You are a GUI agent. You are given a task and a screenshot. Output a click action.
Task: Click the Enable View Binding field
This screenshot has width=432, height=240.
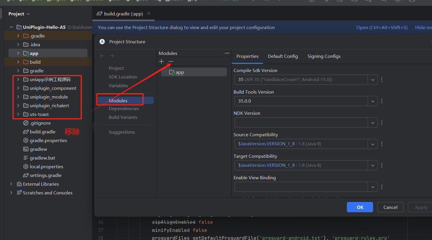pos(301,187)
